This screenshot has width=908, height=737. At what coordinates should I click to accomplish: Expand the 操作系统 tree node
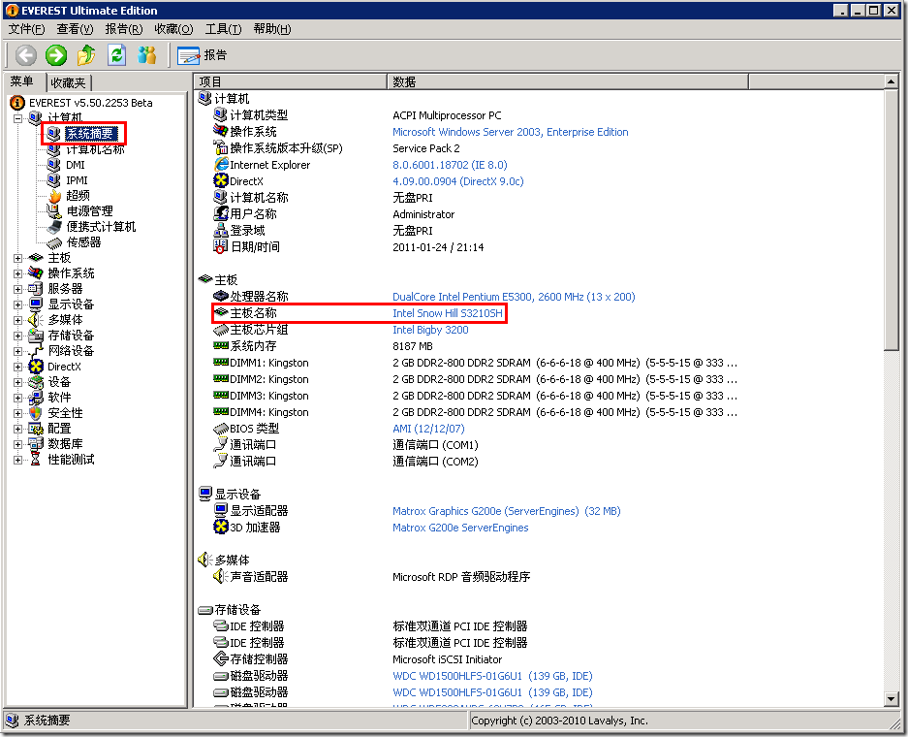(18, 273)
